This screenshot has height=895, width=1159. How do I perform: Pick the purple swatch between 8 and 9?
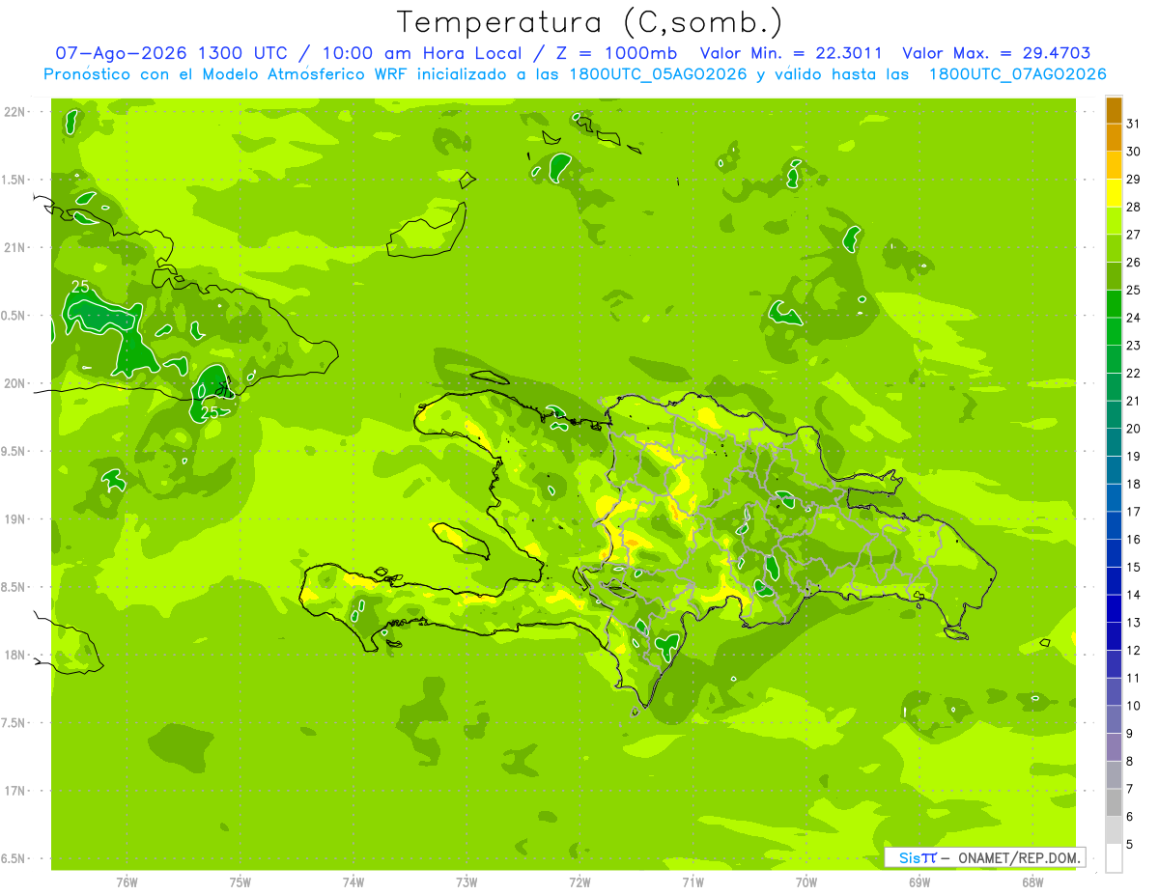tap(1114, 747)
